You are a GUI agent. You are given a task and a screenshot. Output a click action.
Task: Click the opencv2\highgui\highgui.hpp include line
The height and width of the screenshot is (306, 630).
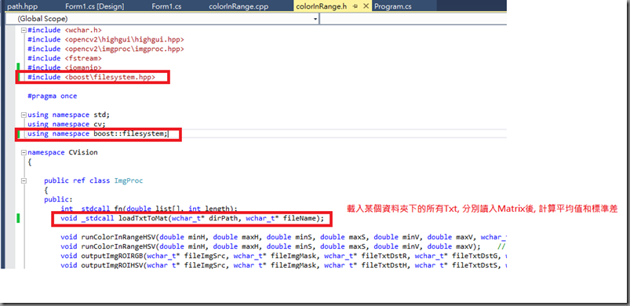tap(106, 39)
